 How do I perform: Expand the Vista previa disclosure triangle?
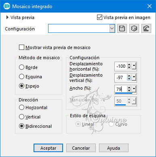pos(7,17)
